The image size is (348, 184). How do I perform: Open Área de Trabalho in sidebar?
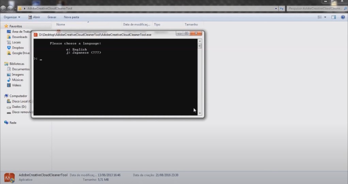tap(21, 32)
